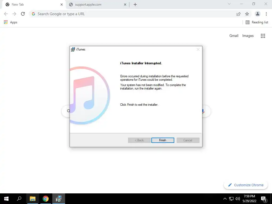Show hidden system tray icons
The image size is (272, 204).
pos(225,199)
